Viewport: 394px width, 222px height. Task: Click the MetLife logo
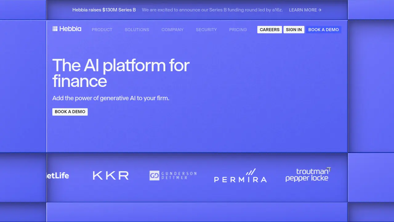tap(58, 175)
